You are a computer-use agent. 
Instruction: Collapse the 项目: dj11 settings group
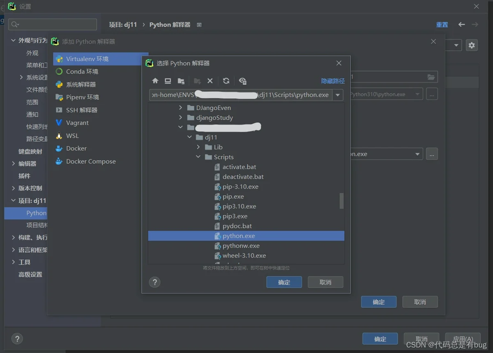[14, 201]
